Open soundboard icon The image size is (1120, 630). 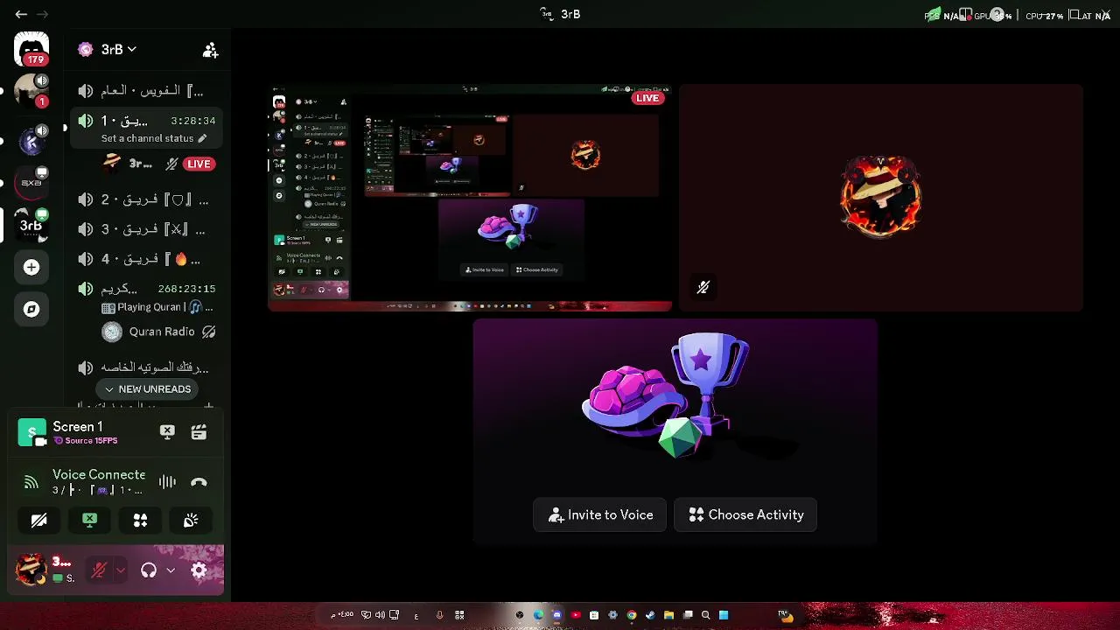point(191,521)
